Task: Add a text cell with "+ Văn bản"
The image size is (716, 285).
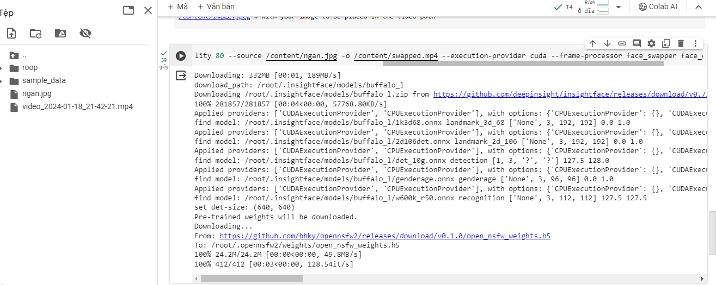Action: 216,7
